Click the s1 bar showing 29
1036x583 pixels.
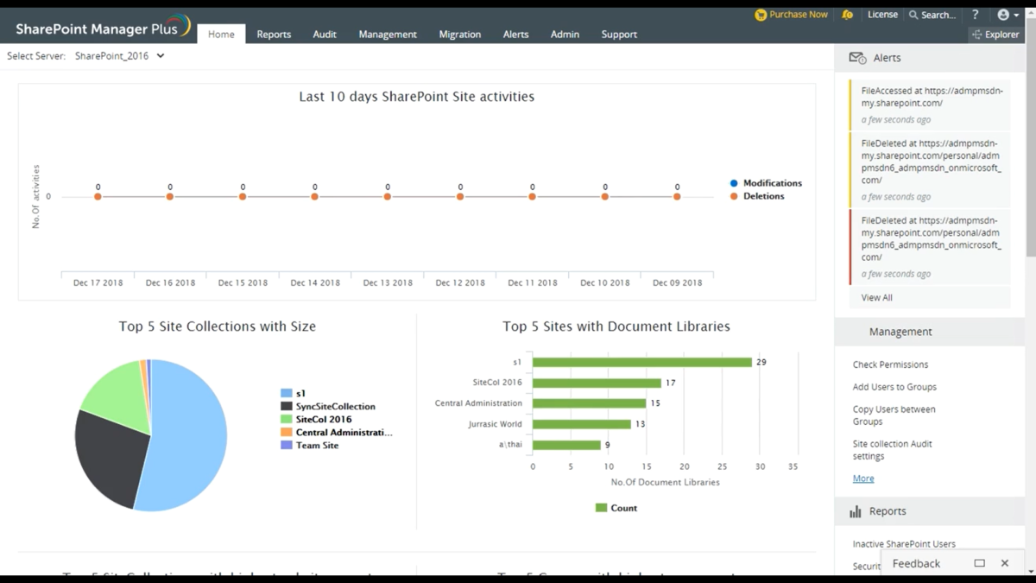pyautogui.click(x=642, y=362)
